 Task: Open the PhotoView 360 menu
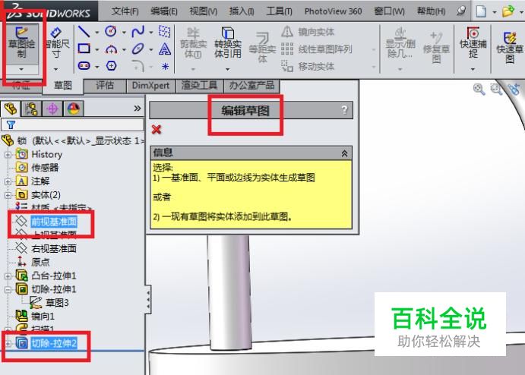(333, 11)
